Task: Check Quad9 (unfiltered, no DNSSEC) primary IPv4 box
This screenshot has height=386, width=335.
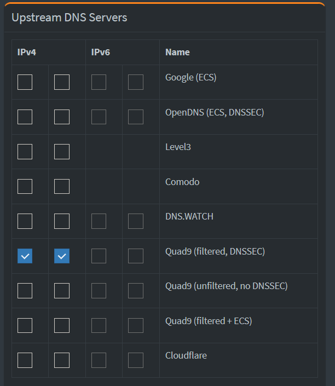Action: 25,291
